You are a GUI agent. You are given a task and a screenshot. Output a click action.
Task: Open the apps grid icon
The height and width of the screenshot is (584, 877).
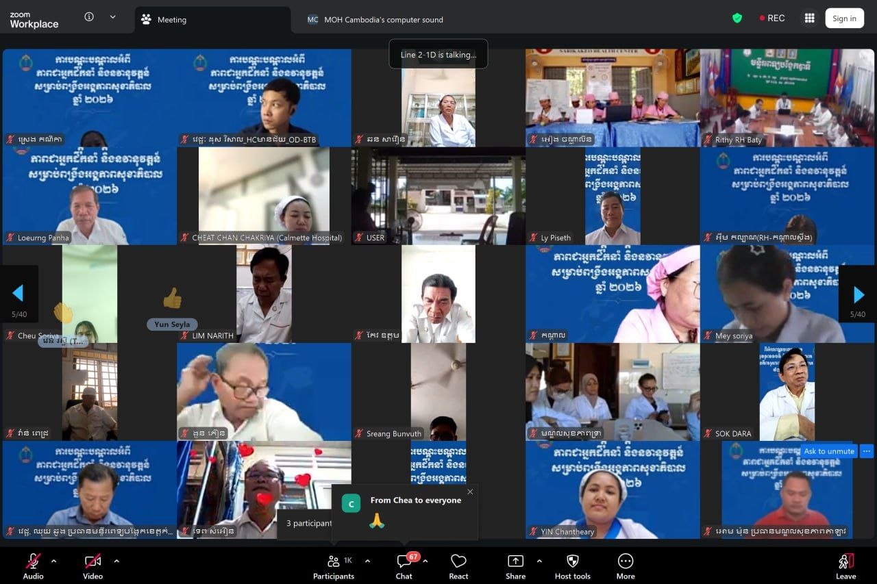809,18
